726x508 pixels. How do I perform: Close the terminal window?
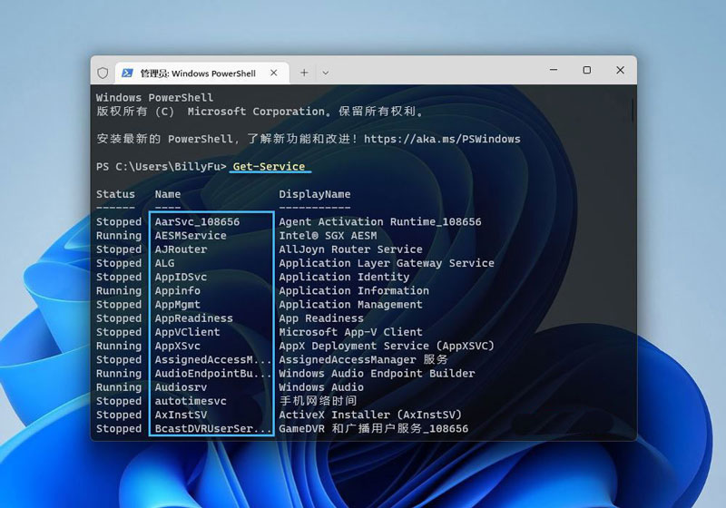click(x=619, y=71)
